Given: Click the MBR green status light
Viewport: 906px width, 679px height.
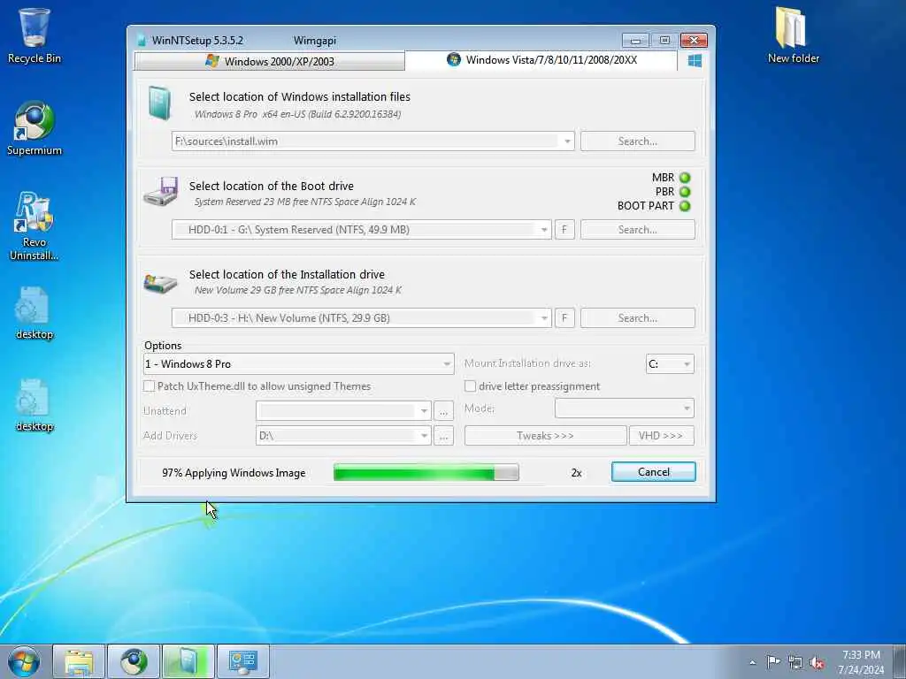Looking at the screenshot, I should (685, 178).
